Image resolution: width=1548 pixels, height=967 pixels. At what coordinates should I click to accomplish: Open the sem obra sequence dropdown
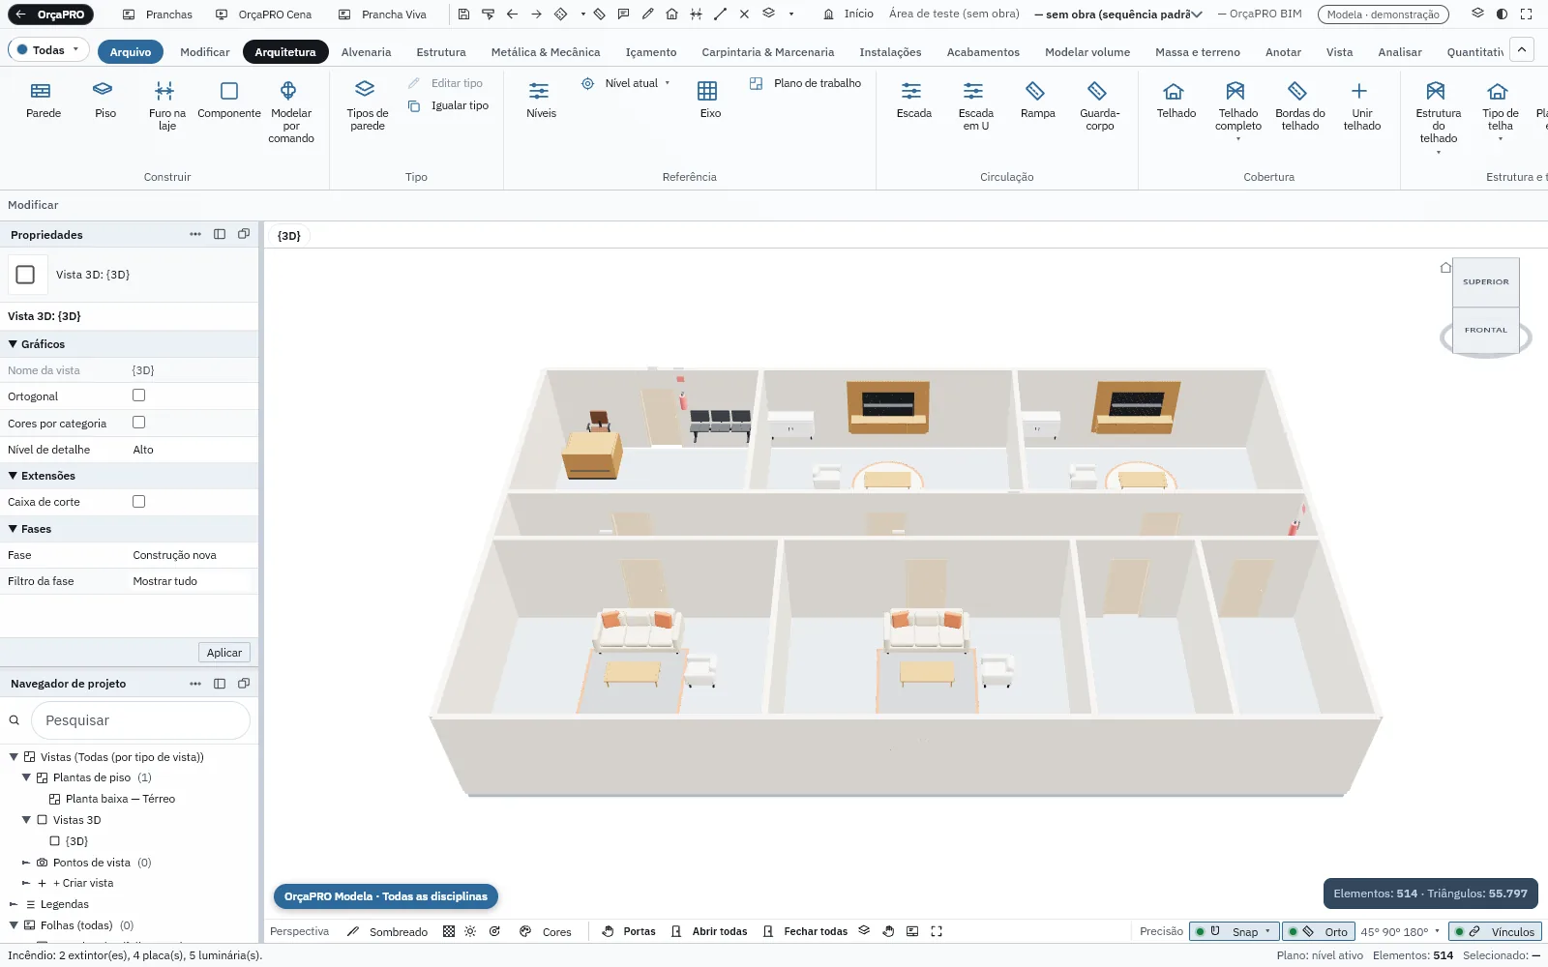pyautogui.click(x=1118, y=15)
